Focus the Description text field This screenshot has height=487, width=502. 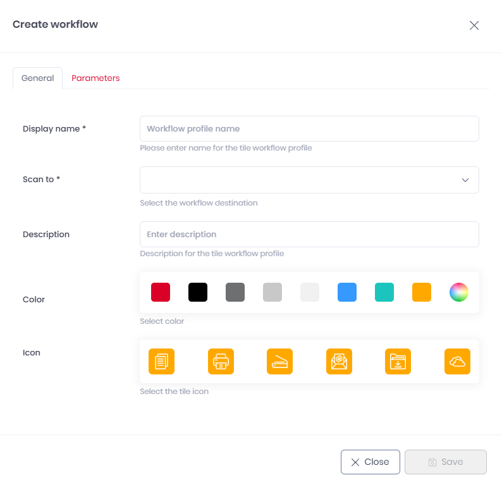tap(309, 234)
